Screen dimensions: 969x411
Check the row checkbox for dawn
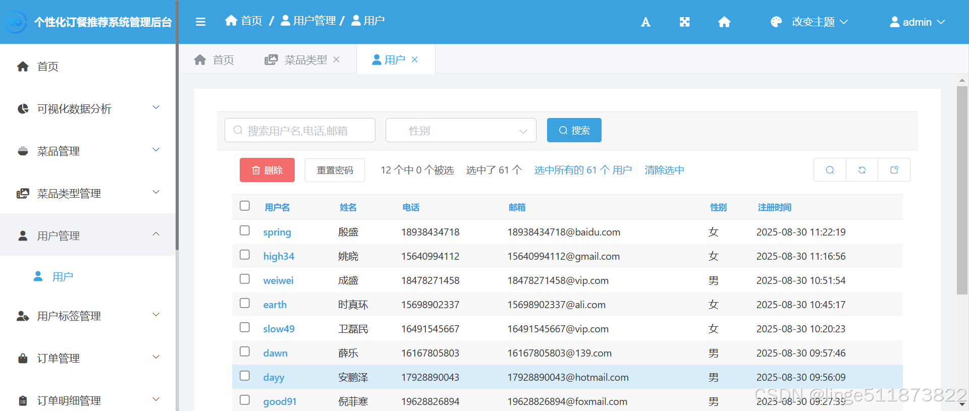coord(245,351)
